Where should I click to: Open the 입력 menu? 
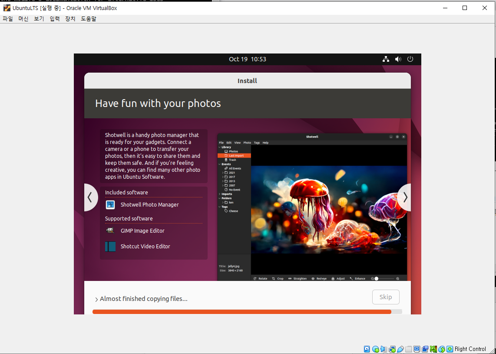click(x=55, y=19)
